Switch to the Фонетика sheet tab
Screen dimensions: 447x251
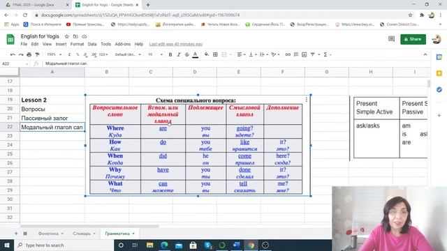[x=48, y=234]
